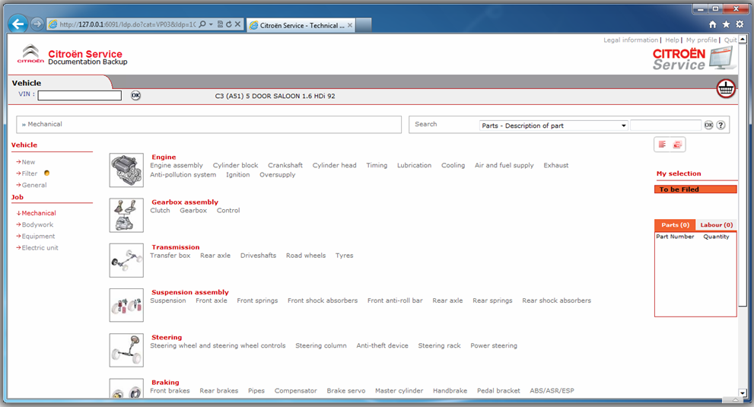The width and height of the screenshot is (754, 407).
Task: Select Equipment job category
Action: point(38,237)
